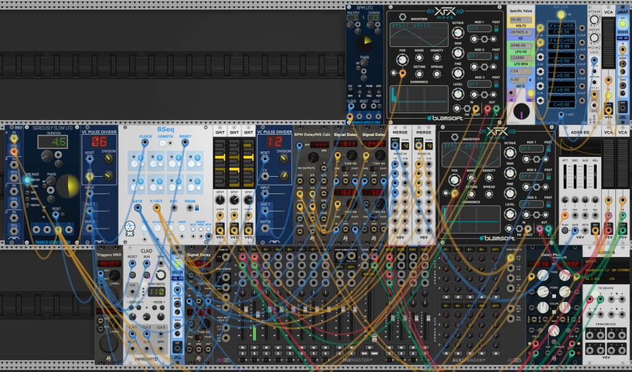
Task: Click the 8Seq GATE output jack
Action: pos(138,208)
